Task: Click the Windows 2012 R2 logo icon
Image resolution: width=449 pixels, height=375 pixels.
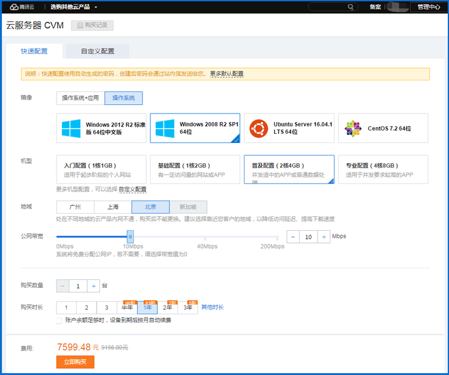Action: tap(71, 128)
